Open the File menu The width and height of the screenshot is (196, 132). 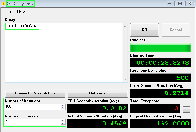click(x=8, y=11)
